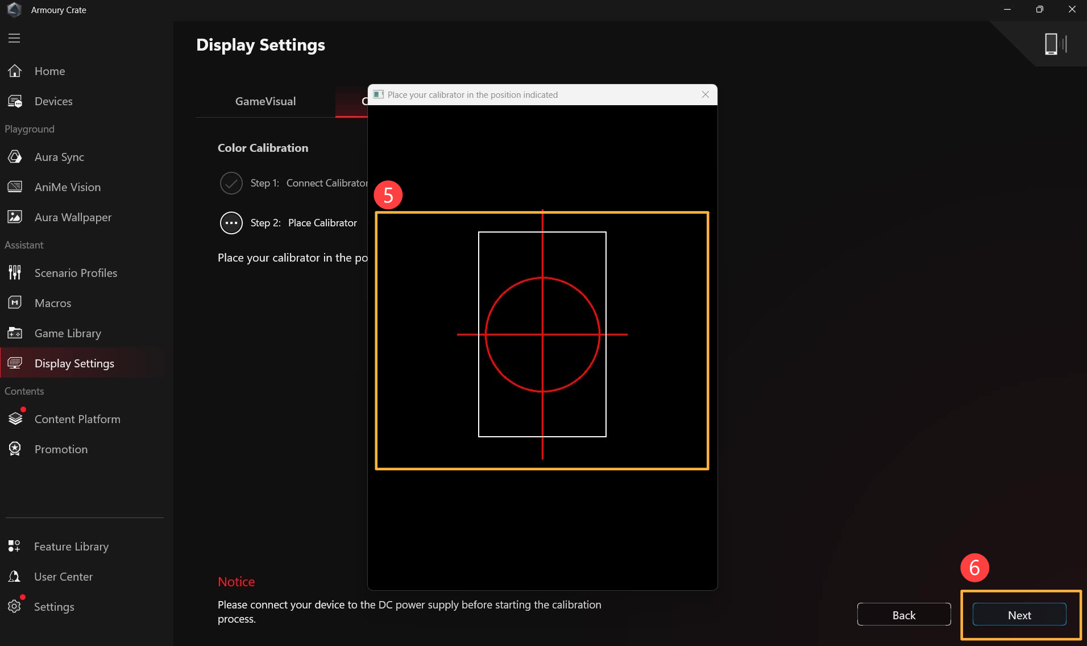
Task: Open the Game Library icon
Action: [15, 333]
